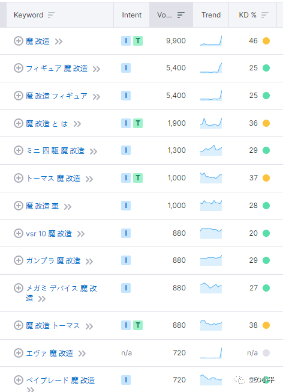Toggle Volume column sort order

[x=181, y=15]
